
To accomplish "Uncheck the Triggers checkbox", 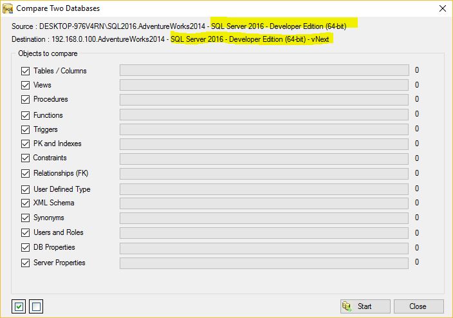I will 26,129.
